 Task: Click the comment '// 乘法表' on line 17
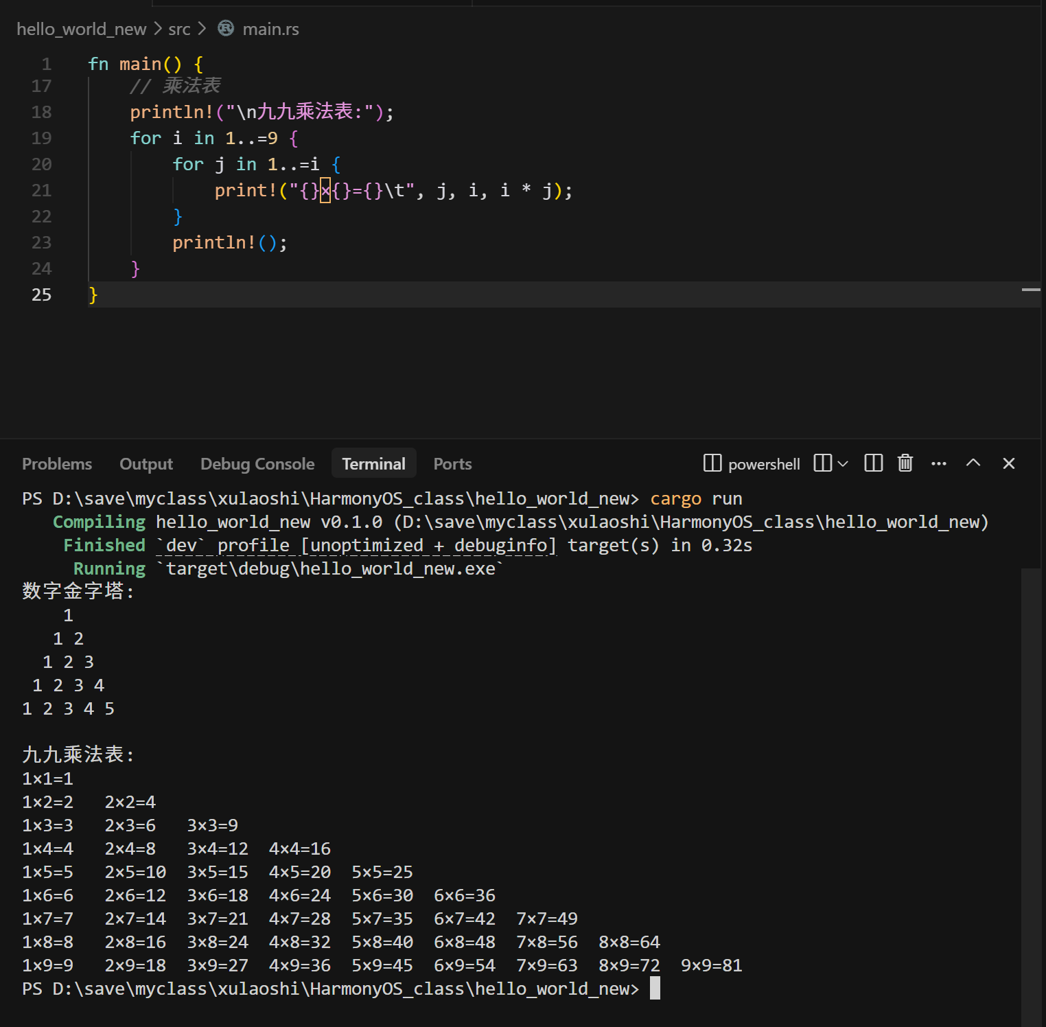point(175,86)
